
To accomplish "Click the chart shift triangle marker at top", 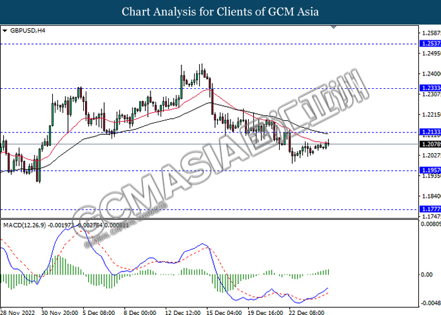I will pos(333,27).
